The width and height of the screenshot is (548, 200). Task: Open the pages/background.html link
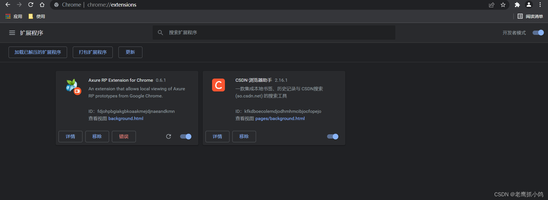click(x=280, y=119)
